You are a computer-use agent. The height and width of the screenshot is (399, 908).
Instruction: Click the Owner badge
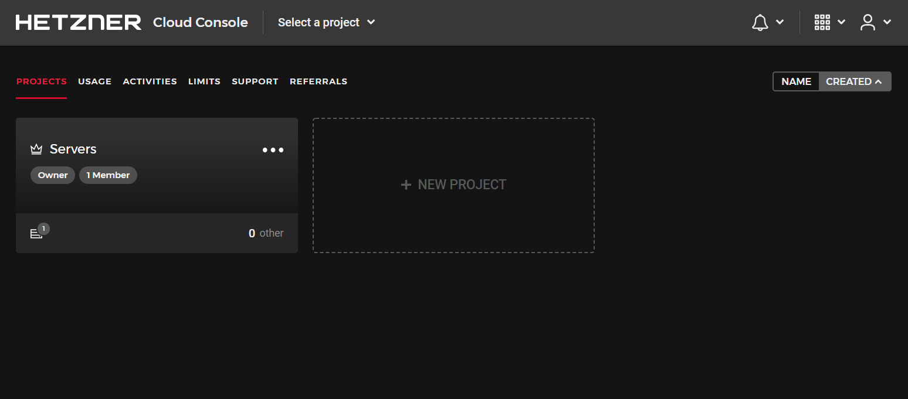tap(53, 175)
